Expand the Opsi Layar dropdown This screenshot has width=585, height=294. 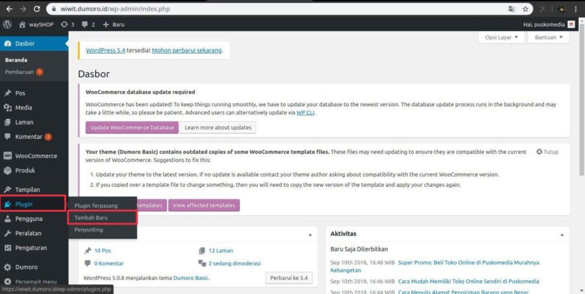501,37
